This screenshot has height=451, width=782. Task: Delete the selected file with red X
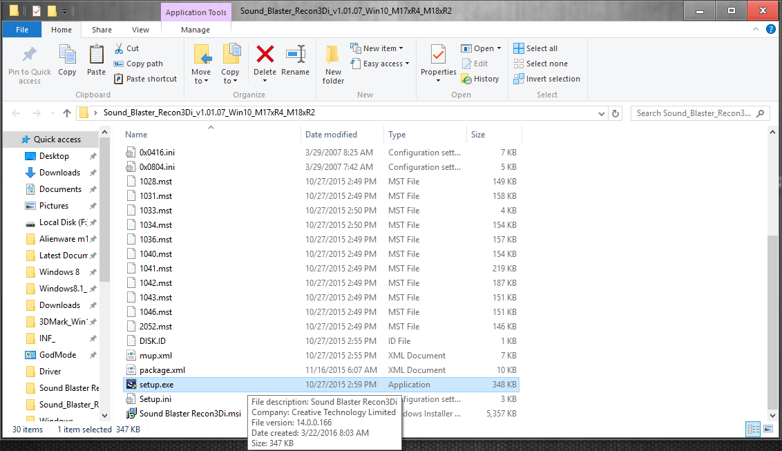[265, 54]
